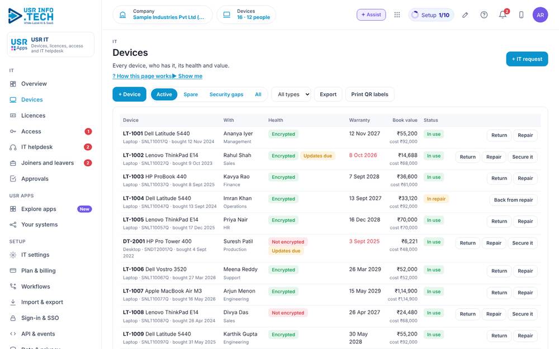Click the Approvals checkmark icon
The width and height of the screenshot is (559, 349).
13,179
